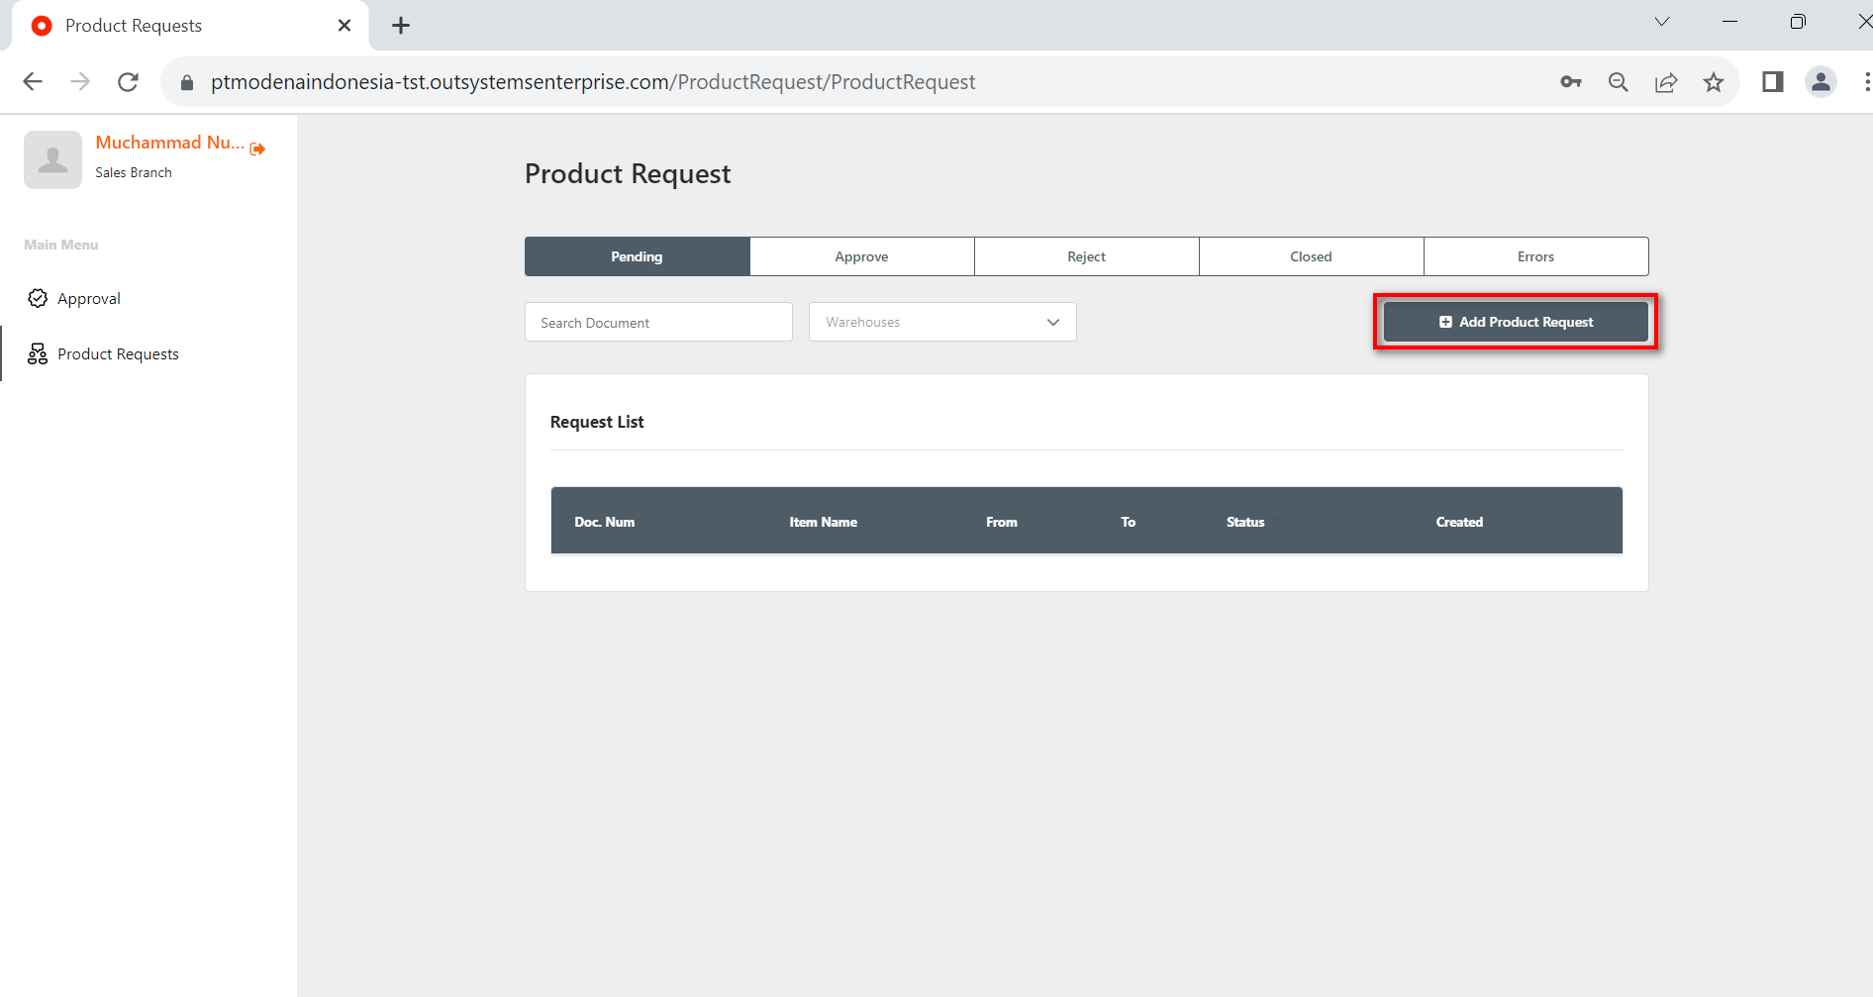Click the user avatar placeholder image
Viewport: 1873px width, 997px height.
click(52, 159)
